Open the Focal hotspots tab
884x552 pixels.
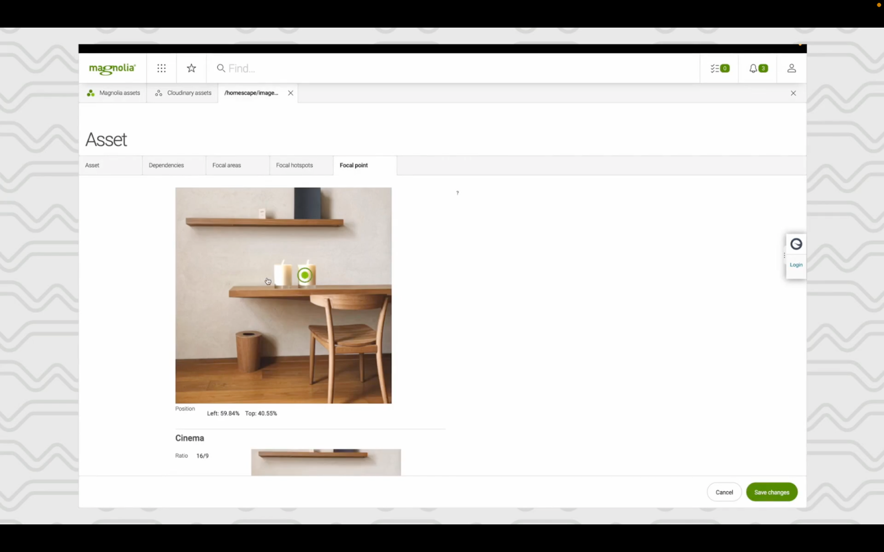294,166
